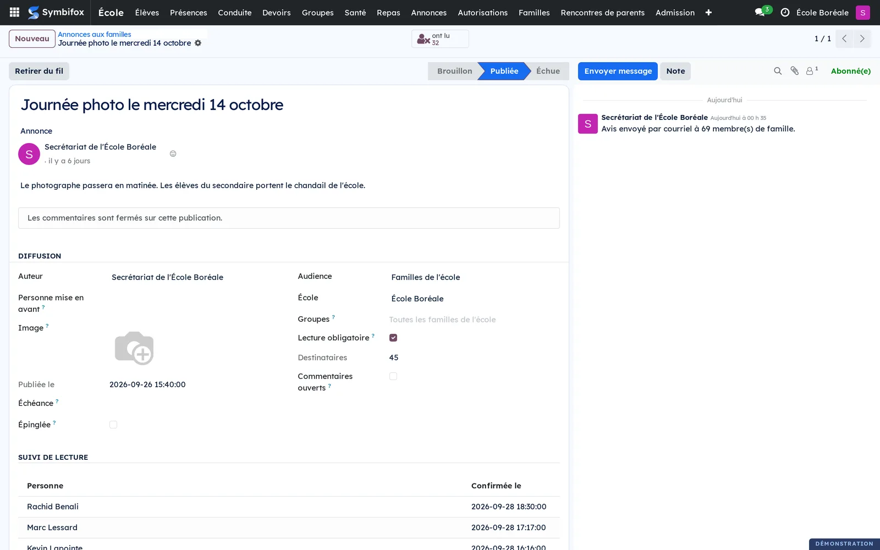Select the Brouillon status stage

click(454, 71)
